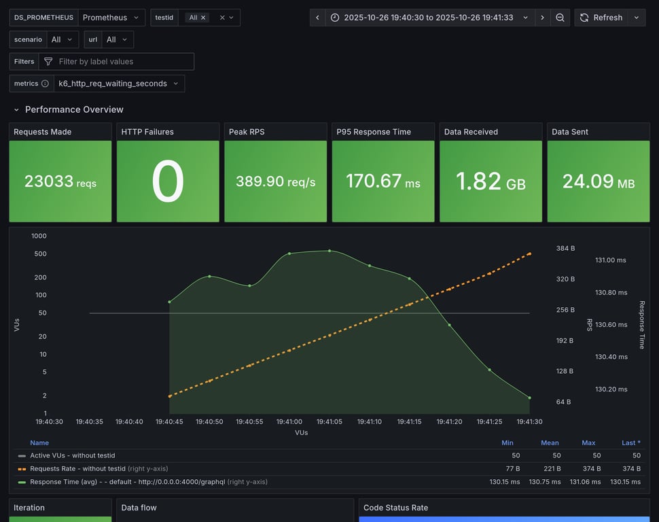Clear the testid selection with the X icon
The height and width of the screenshot is (522, 659).
pyautogui.click(x=222, y=18)
